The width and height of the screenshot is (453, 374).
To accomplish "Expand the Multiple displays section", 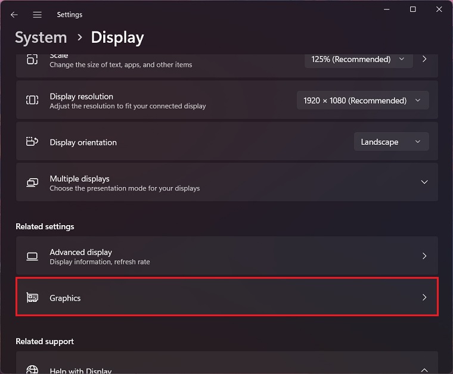I will [424, 182].
